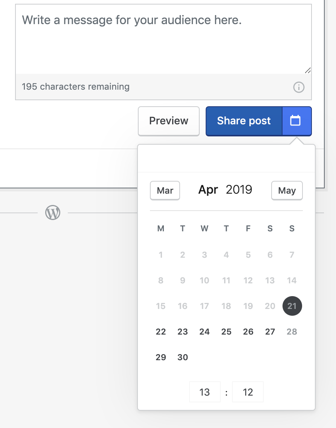Select April 25 on the calendar
The width and height of the screenshot is (336, 428).
pyautogui.click(x=226, y=332)
